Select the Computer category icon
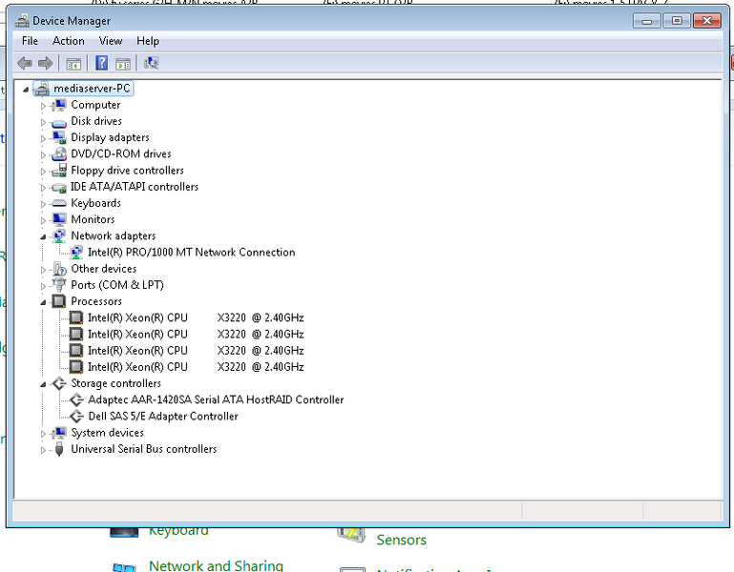This screenshot has height=572, width=734. coord(59,105)
